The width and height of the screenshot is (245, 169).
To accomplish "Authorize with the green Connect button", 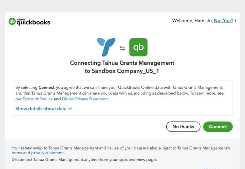I will pyautogui.click(x=218, y=127).
